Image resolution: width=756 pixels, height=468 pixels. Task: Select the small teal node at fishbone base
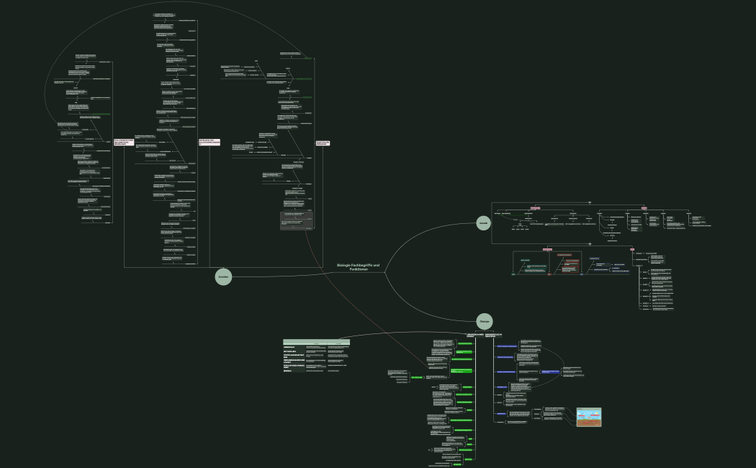click(x=513, y=274)
